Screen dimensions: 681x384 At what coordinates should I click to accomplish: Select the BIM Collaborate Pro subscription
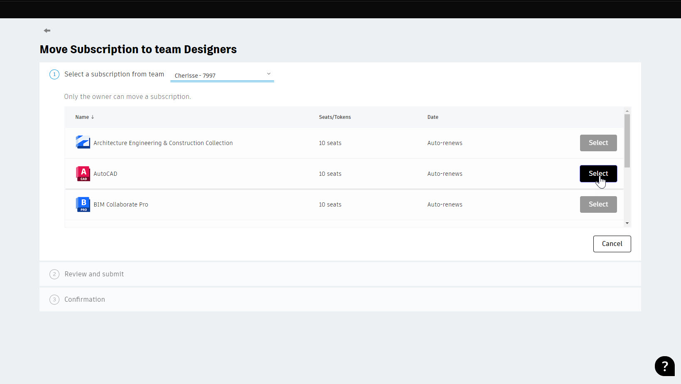point(598,204)
